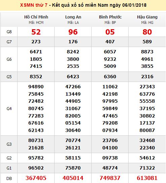166x183 pixels.
Task: Select G5 number 6360 for Bình Phước
Action: [x=110, y=77]
